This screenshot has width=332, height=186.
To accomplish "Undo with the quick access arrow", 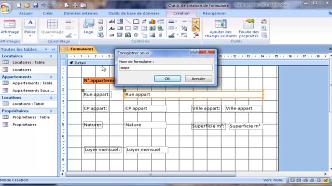I will click(44, 5).
